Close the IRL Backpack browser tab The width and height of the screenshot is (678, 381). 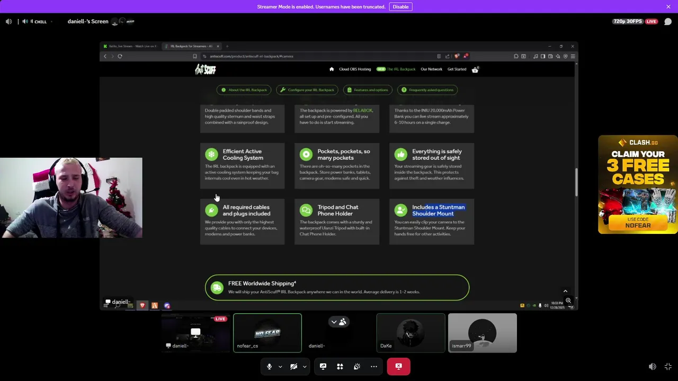point(218,46)
